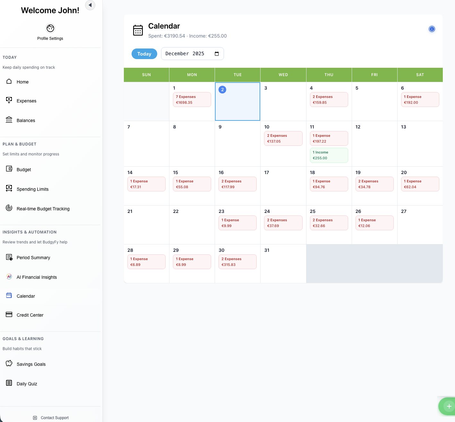Screen dimensions: 455x422
Task: Collapse the sidebar using the arrow toggle
Action: click(90, 5)
